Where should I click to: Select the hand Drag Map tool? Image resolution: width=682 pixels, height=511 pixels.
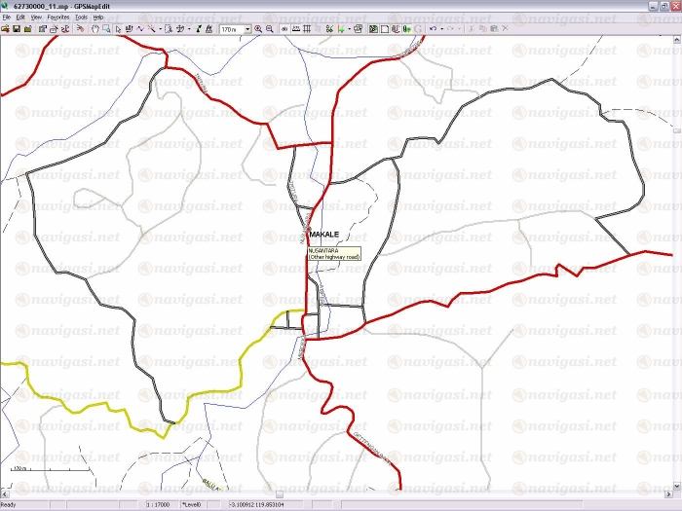point(94,29)
